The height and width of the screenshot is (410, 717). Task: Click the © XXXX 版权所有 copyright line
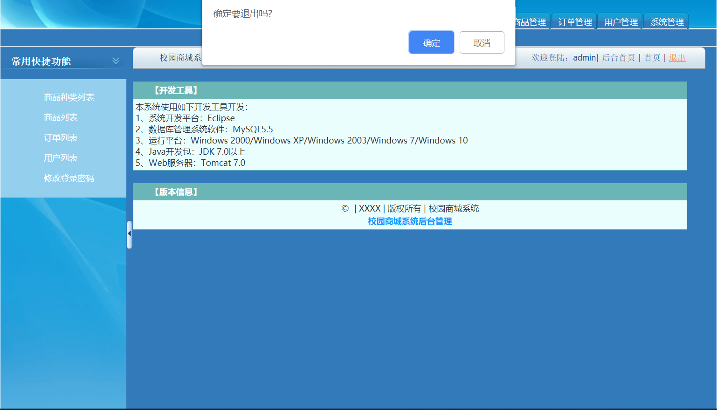[x=410, y=208]
